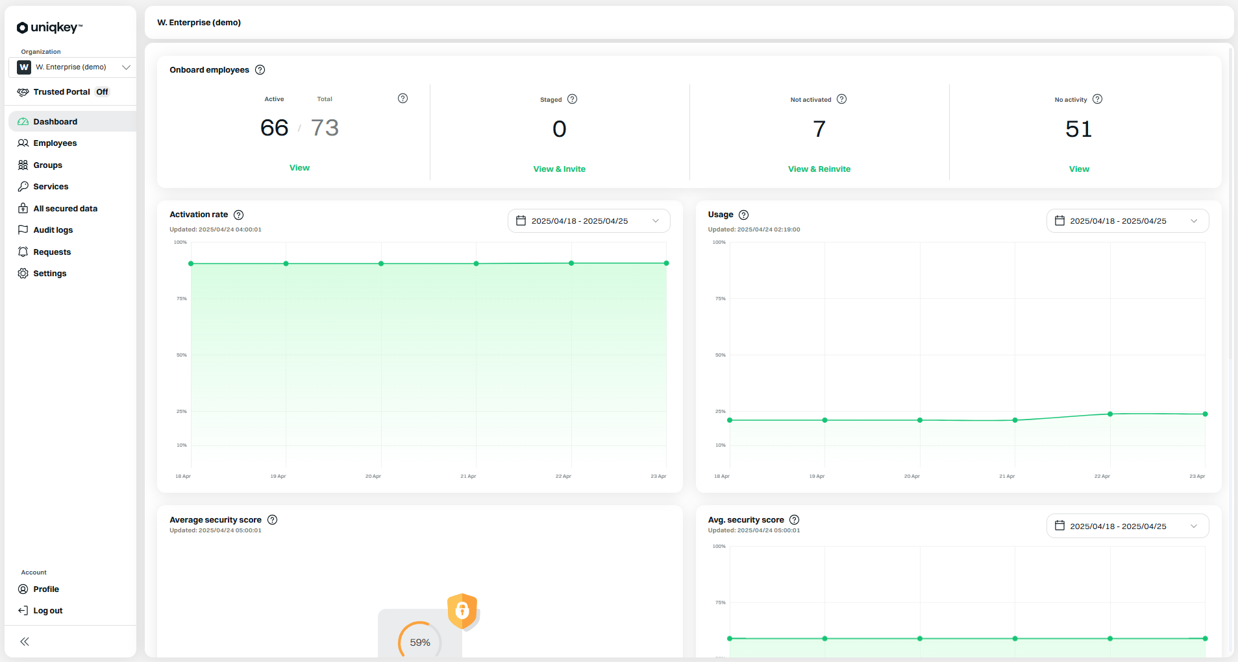Click the active employee count 66

pyautogui.click(x=274, y=128)
